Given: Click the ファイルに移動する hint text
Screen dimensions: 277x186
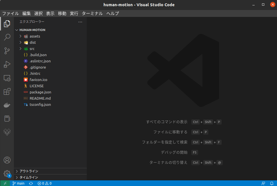Looking at the screenshot, I should pos(170,132).
